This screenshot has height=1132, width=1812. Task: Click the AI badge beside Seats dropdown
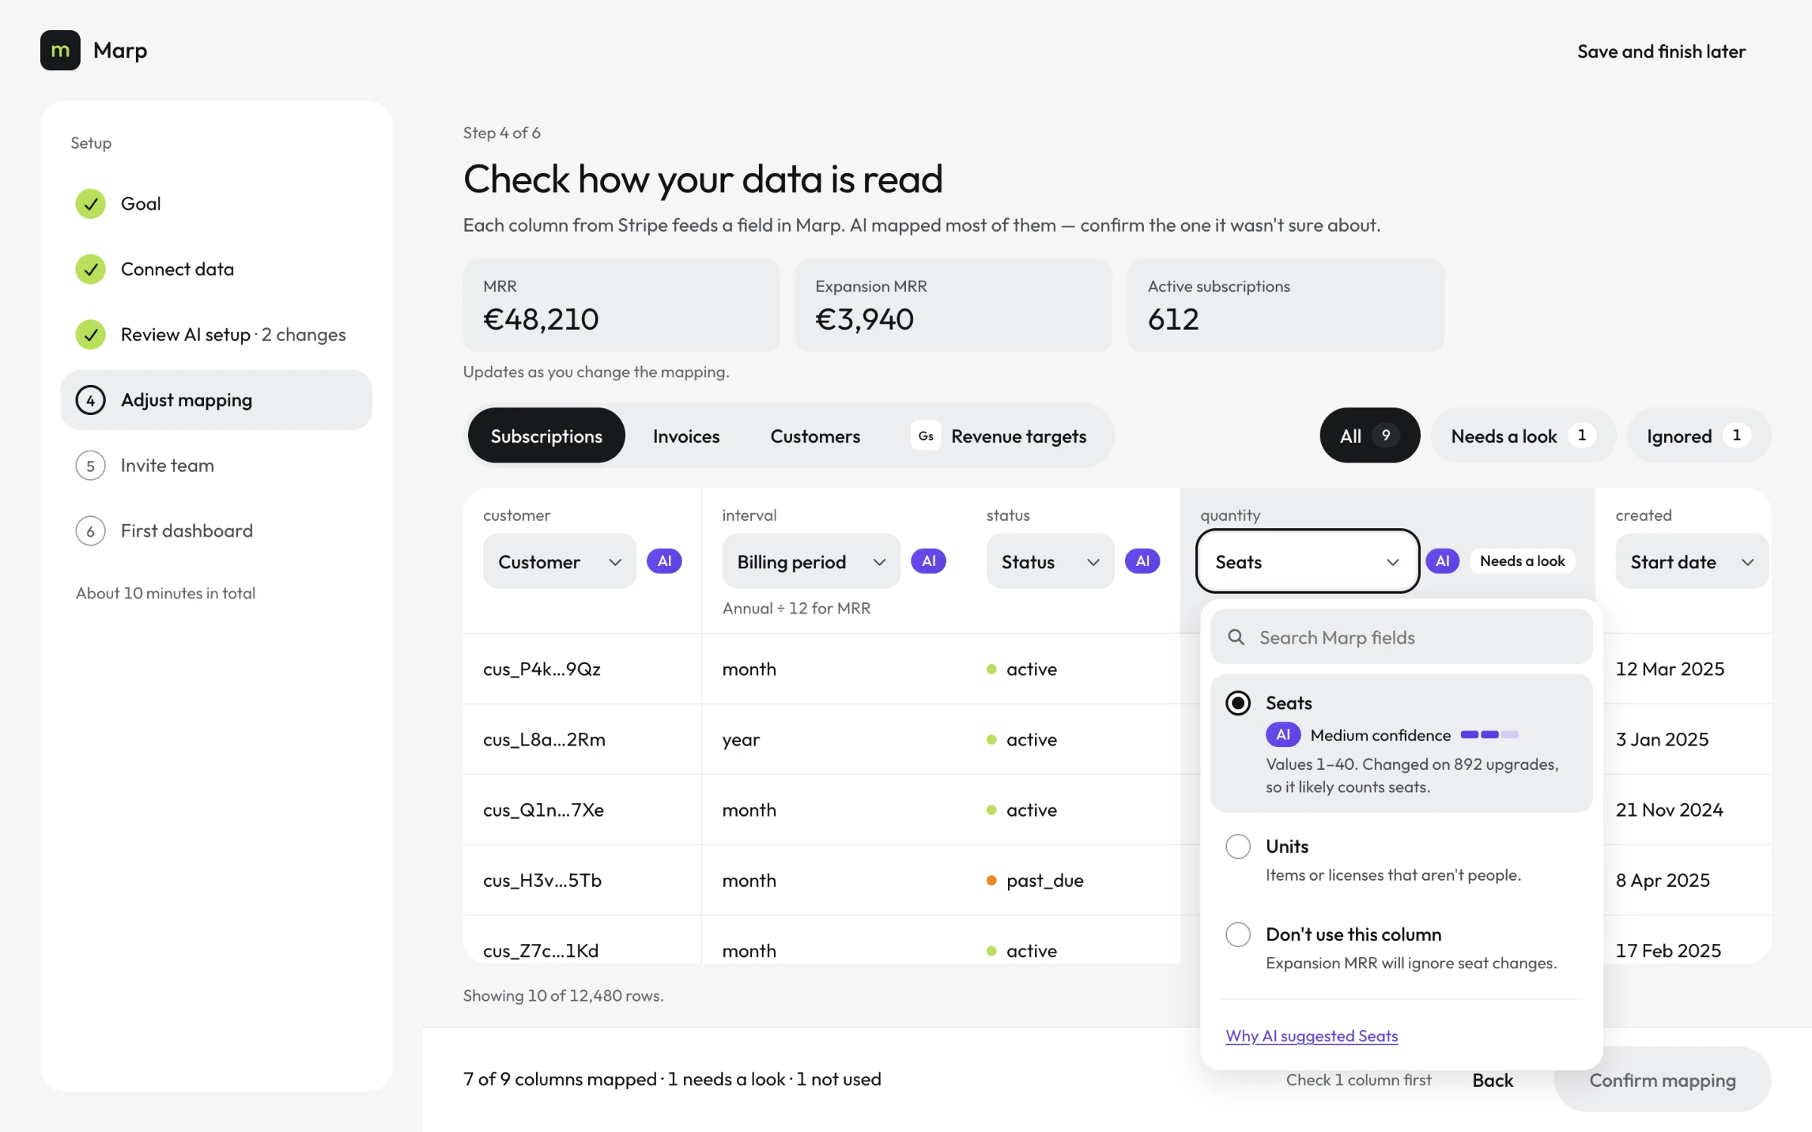pyautogui.click(x=1442, y=561)
